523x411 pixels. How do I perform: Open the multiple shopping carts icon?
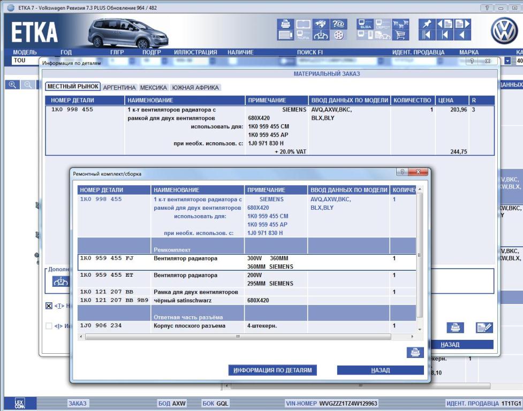tap(400, 24)
